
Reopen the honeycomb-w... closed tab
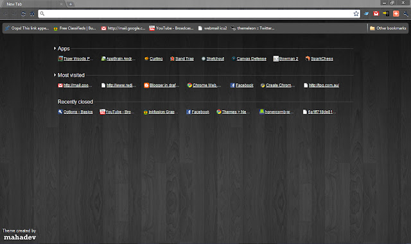(276, 112)
